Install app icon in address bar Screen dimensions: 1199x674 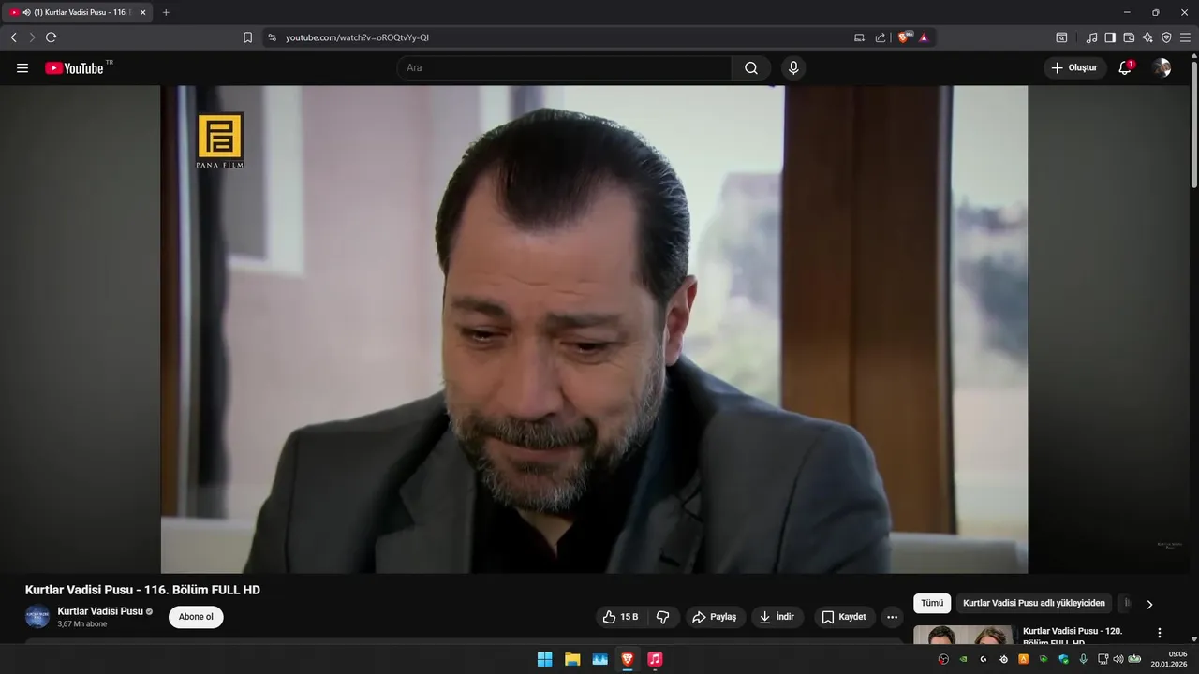859,37
